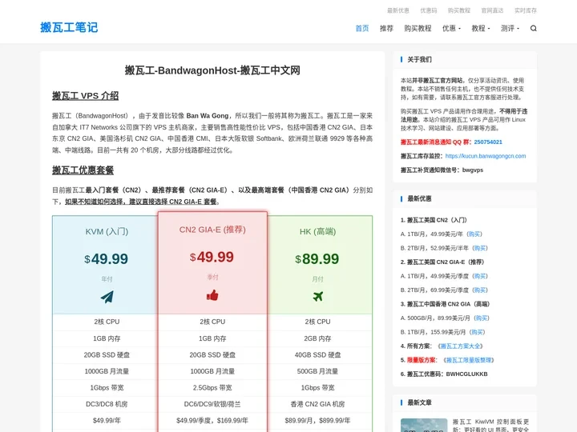
Task: Click the 搬瓦工优惠套餐 heading
Action: [x=83, y=170]
